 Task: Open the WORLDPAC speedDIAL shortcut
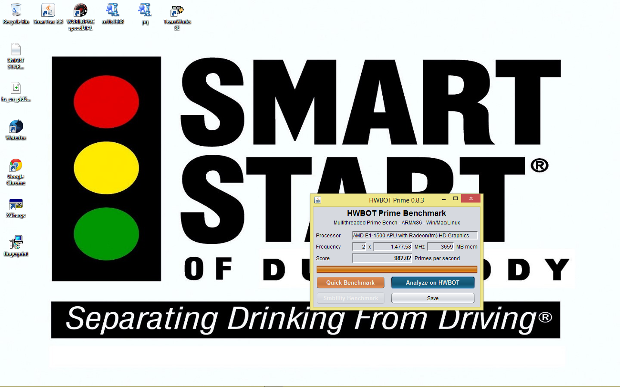click(81, 17)
